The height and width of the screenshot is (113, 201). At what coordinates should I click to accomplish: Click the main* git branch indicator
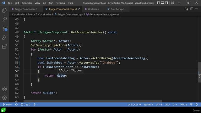(x=8, y=105)
